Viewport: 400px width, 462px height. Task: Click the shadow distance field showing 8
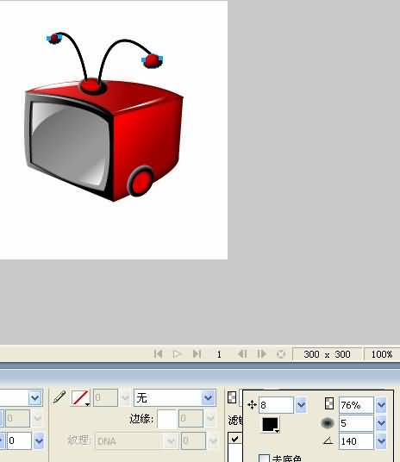point(276,405)
